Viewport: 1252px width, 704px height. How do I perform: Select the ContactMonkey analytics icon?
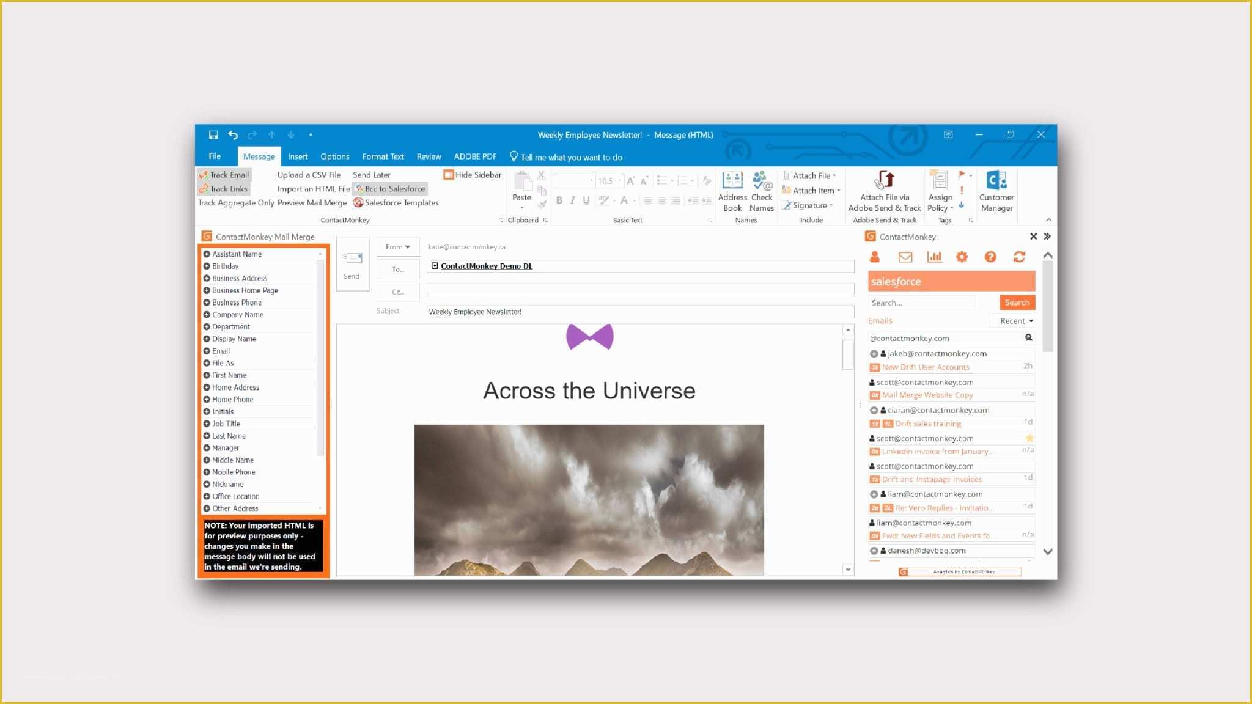click(934, 256)
